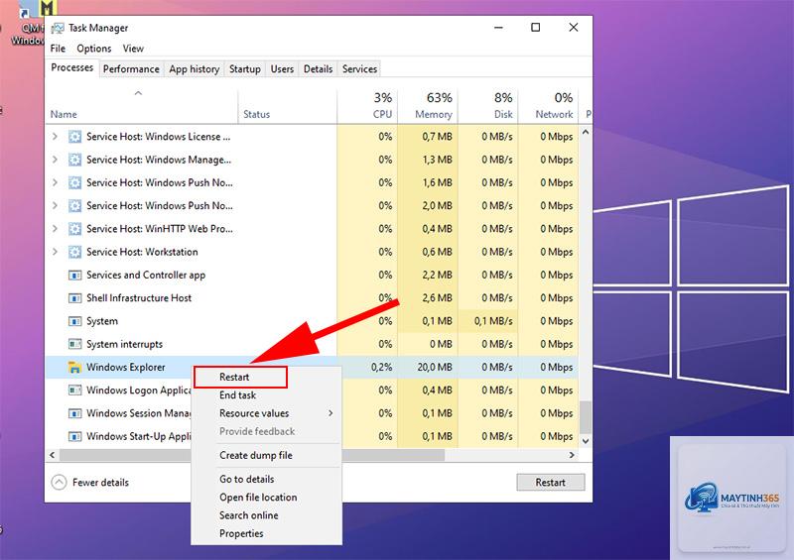Screen dimensions: 794x560
Task: Open the View menu
Action: tap(133, 49)
